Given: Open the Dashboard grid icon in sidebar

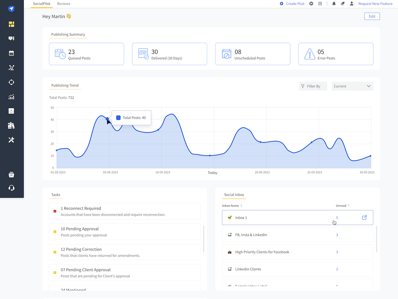Looking at the screenshot, I should [11, 24].
